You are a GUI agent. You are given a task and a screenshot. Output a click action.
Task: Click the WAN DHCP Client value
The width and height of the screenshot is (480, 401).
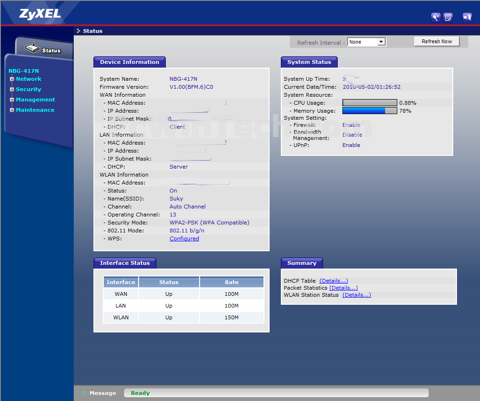click(177, 127)
